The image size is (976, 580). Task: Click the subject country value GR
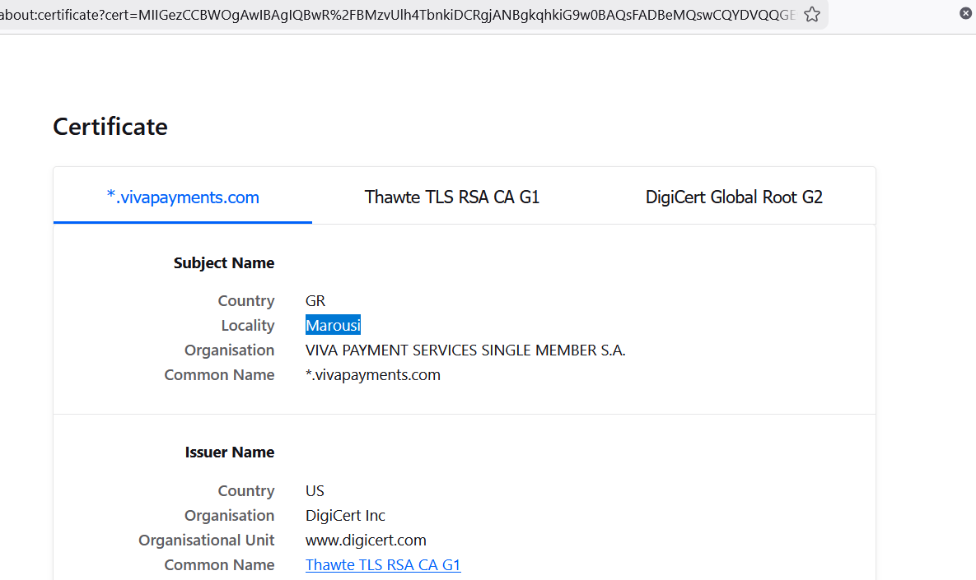[315, 301]
